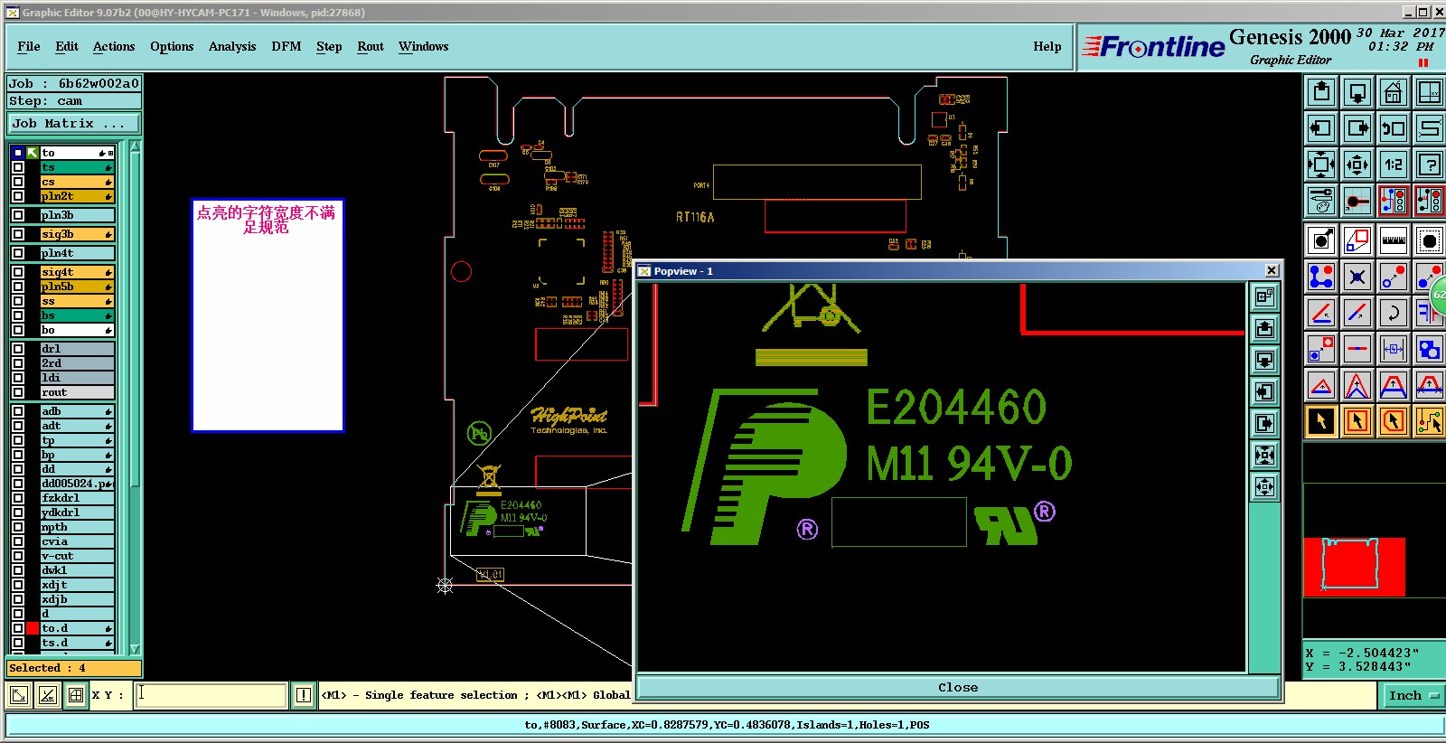The height and width of the screenshot is (743, 1446).
Task: Toggle the checkbox for layer pln2t
Action: point(18,196)
